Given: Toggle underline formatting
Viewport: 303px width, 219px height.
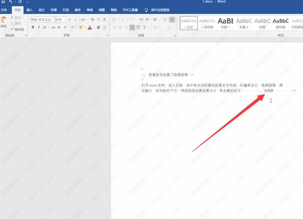Looking at the screenshot, I should [45, 27].
